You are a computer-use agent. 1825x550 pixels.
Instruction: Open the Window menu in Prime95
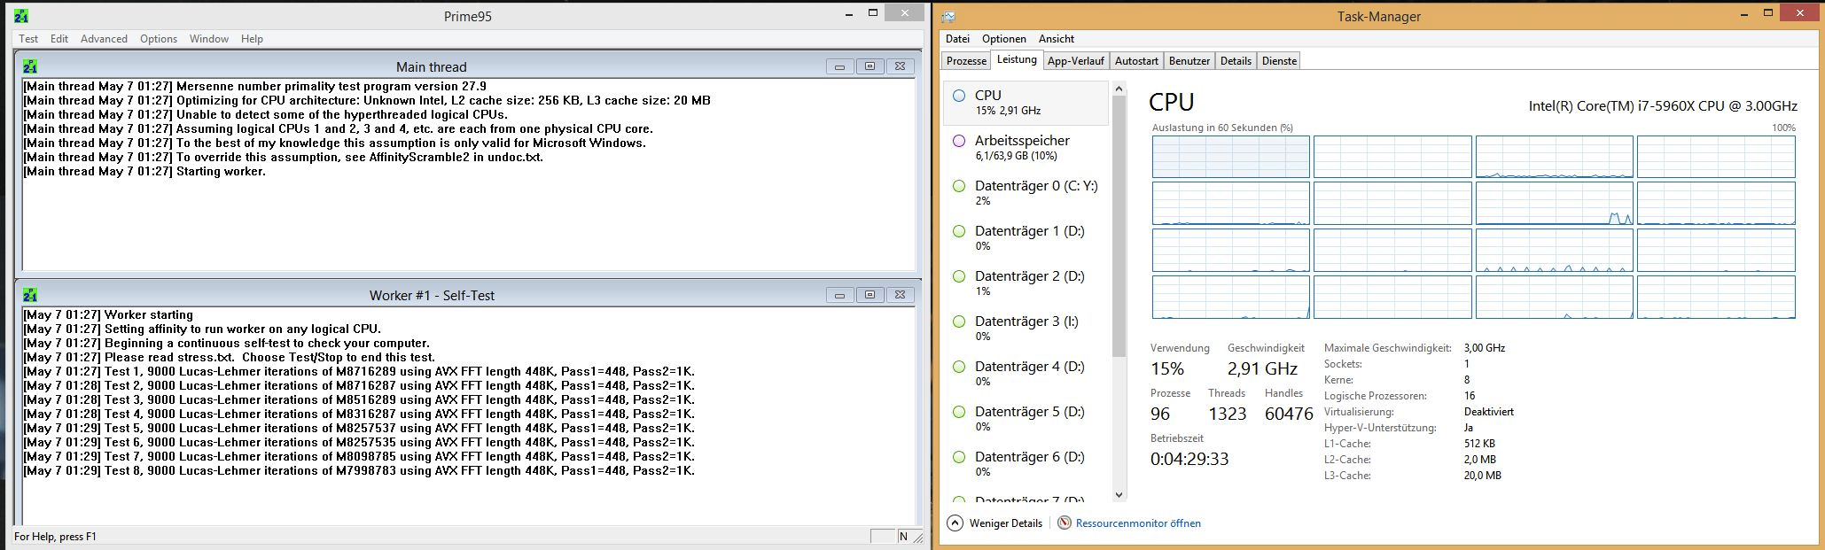pos(209,39)
